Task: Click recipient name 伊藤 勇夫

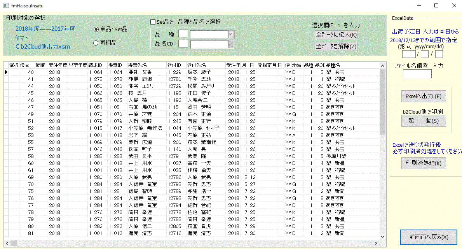Action: click(199, 170)
